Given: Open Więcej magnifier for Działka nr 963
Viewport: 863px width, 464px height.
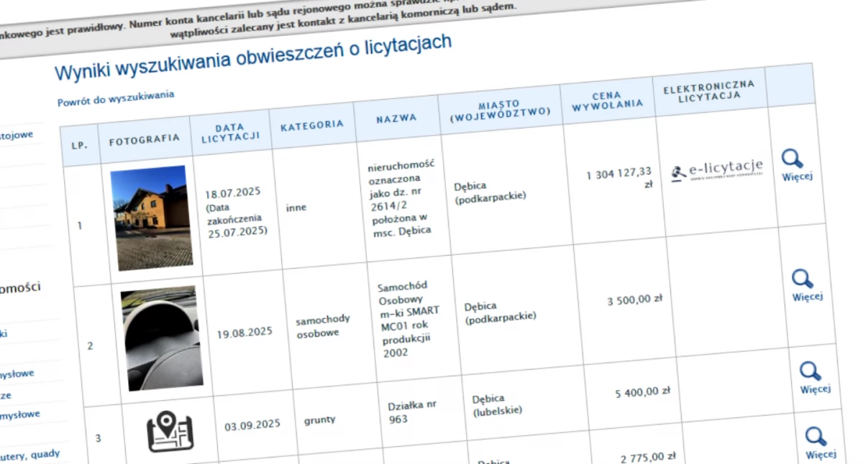Looking at the screenshot, I should pyautogui.click(x=811, y=371).
